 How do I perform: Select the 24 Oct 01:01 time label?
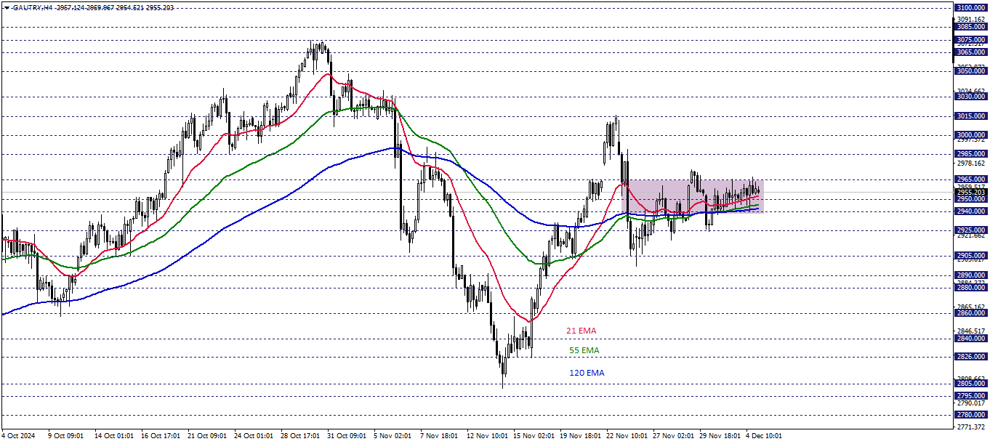254,436
